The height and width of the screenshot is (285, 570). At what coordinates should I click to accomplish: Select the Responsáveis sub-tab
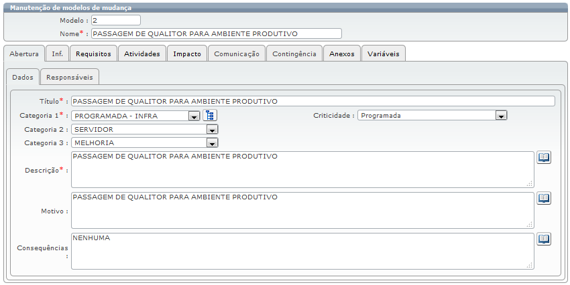(x=69, y=77)
